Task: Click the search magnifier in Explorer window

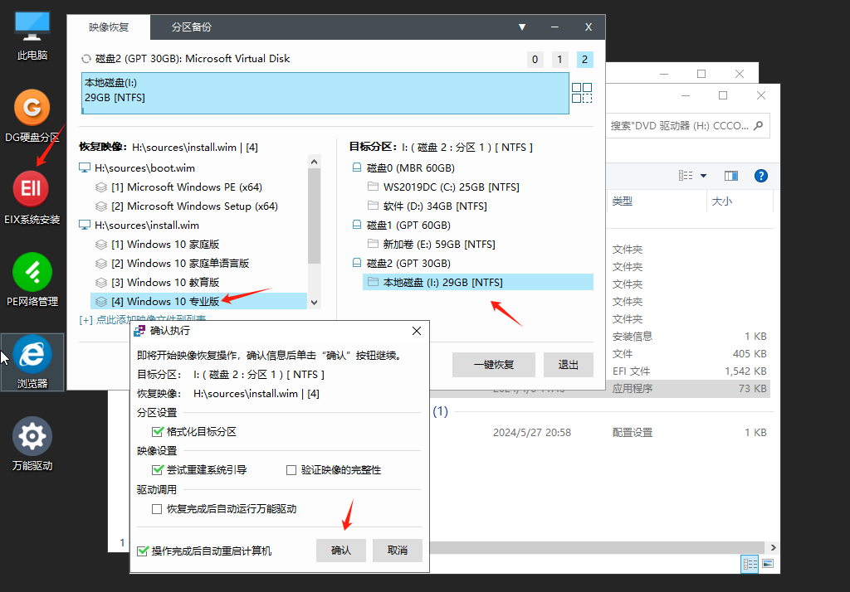Action: (758, 126)
